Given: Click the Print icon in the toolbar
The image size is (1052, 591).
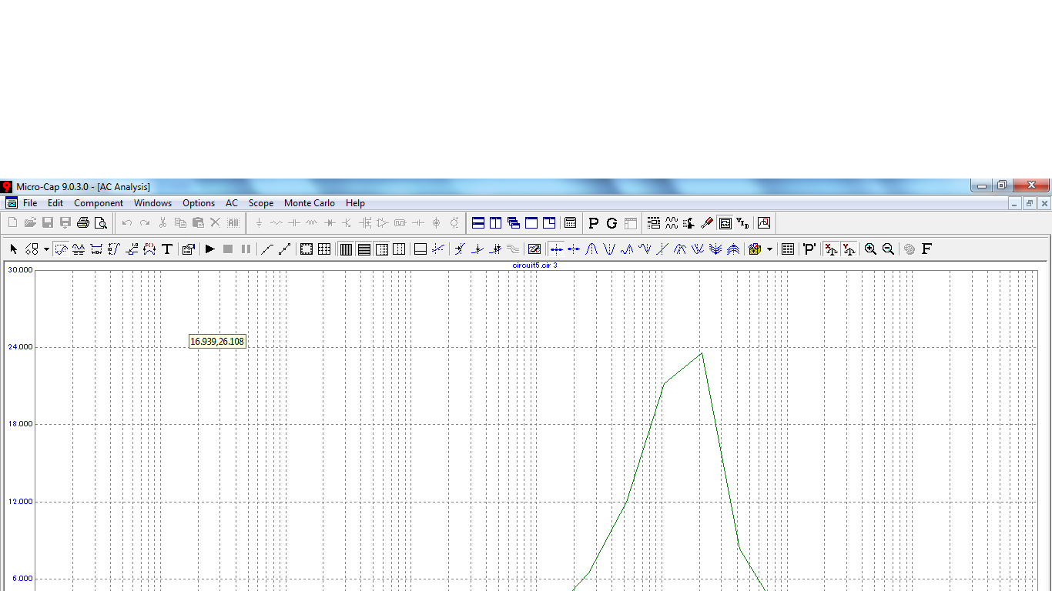Looking at the screenshot, I should click(x=83, y=223).
